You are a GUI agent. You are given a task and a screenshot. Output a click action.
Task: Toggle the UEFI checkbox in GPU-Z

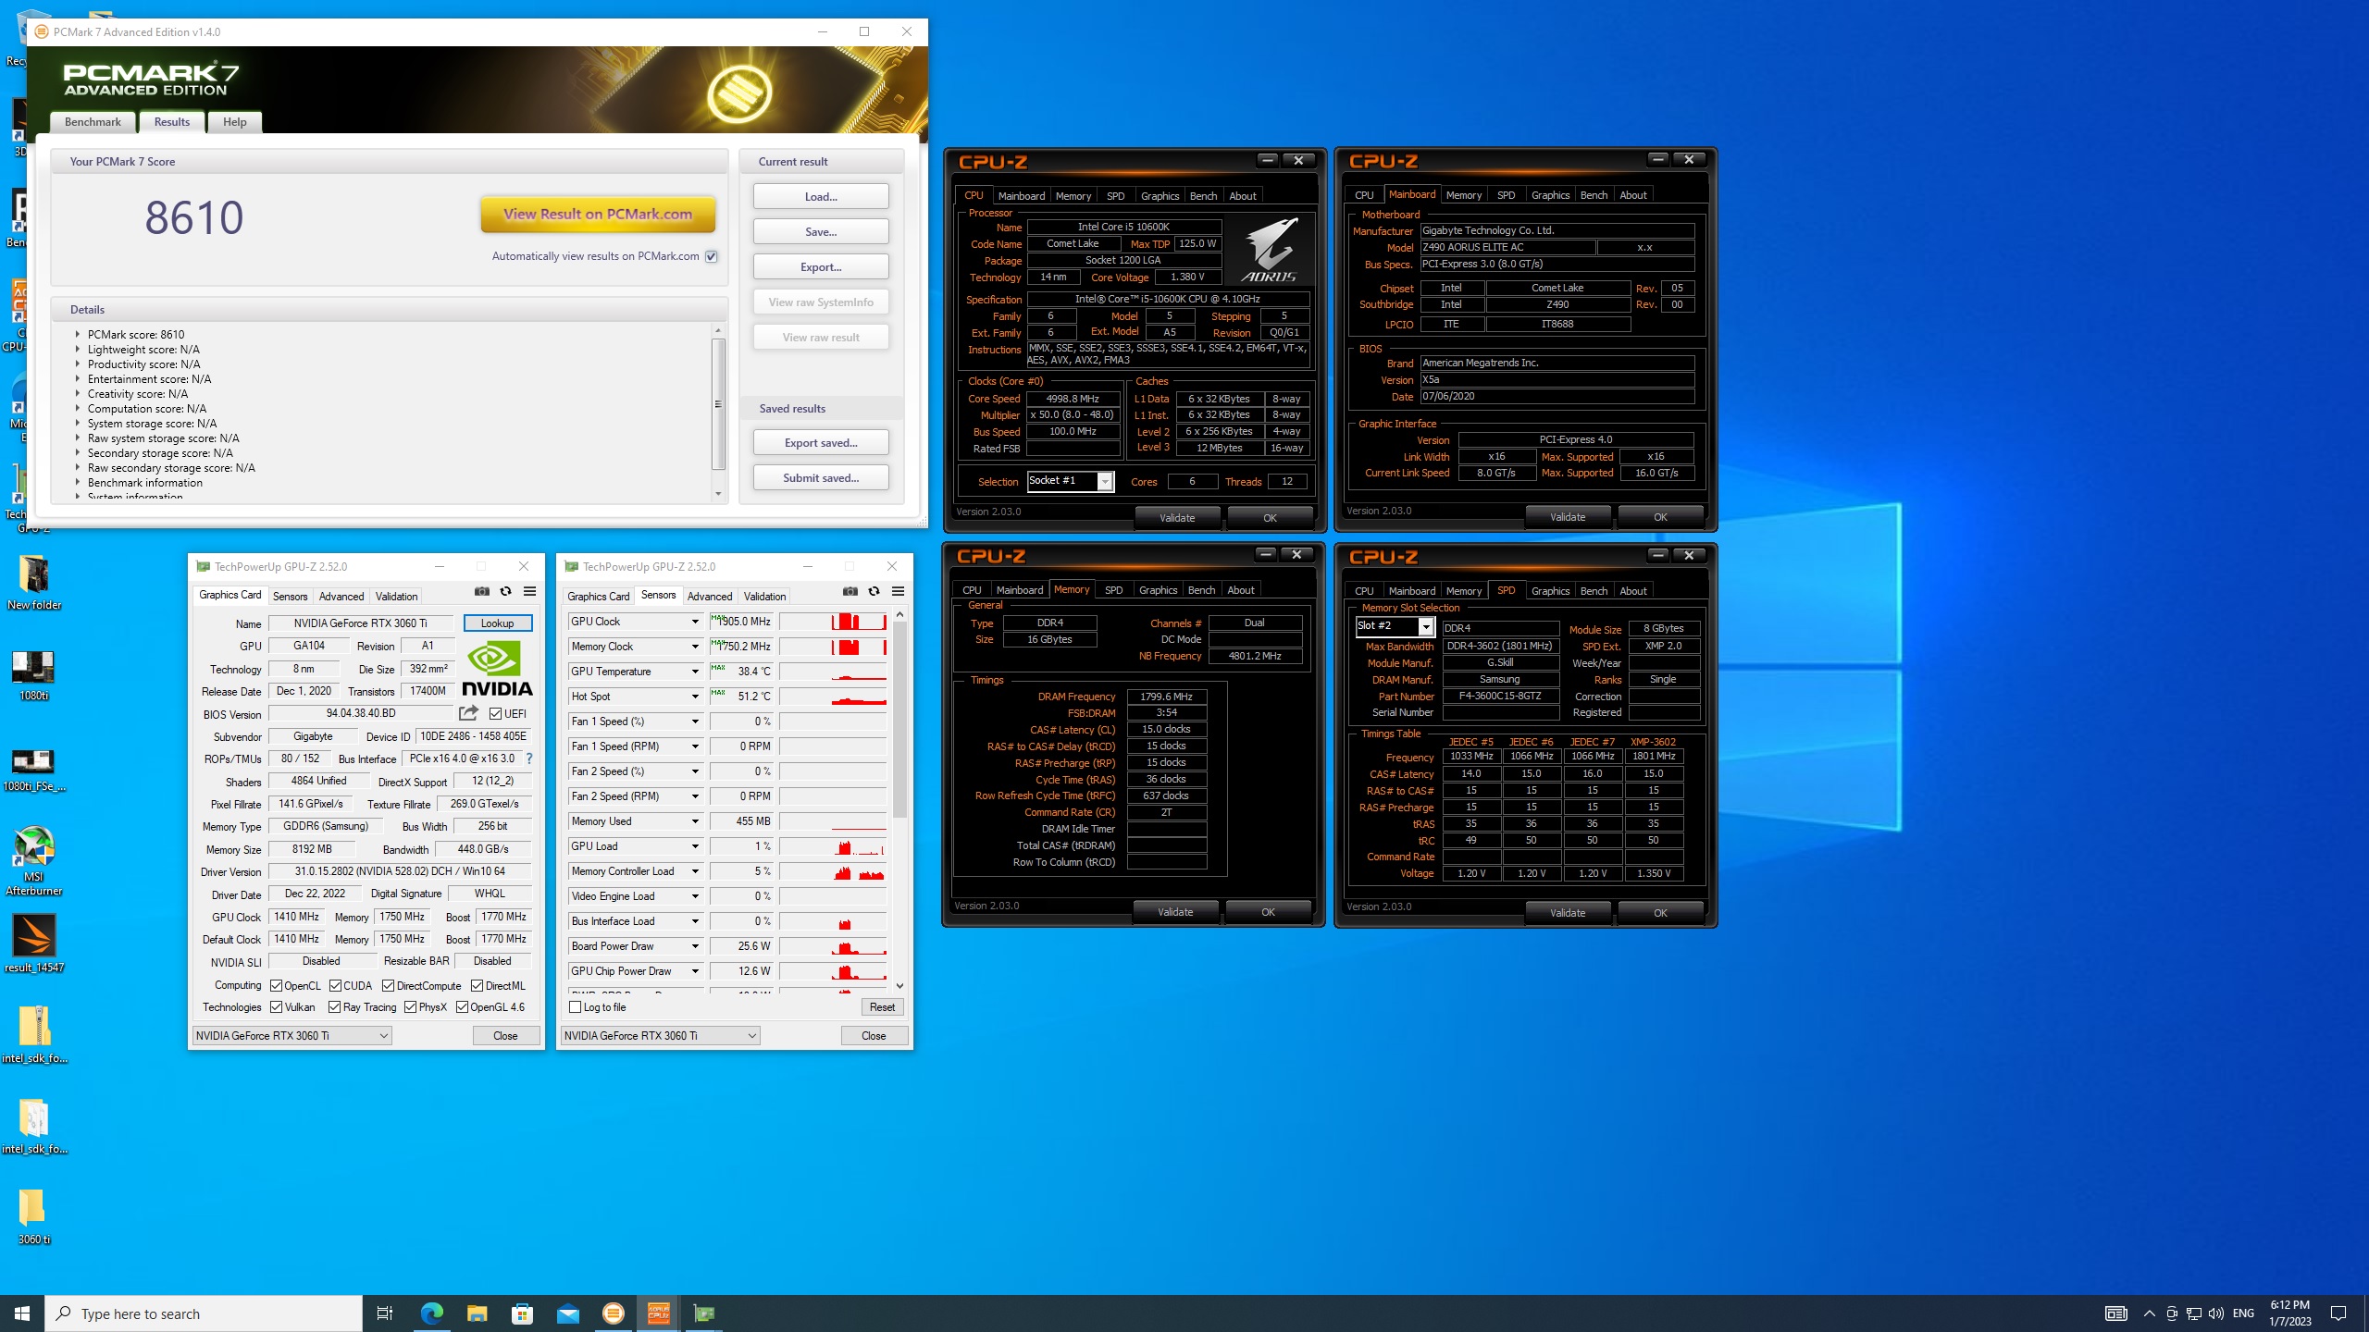coord(496,713)
